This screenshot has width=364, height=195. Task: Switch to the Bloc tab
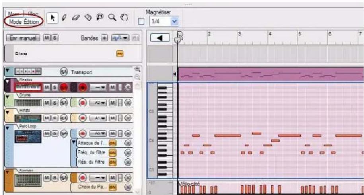pos(33,14)
